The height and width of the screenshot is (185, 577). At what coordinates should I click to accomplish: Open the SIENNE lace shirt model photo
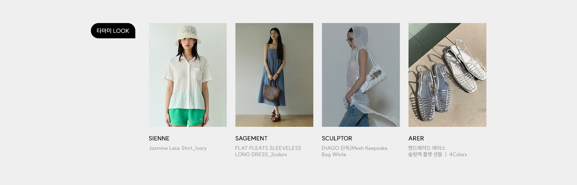188,75
